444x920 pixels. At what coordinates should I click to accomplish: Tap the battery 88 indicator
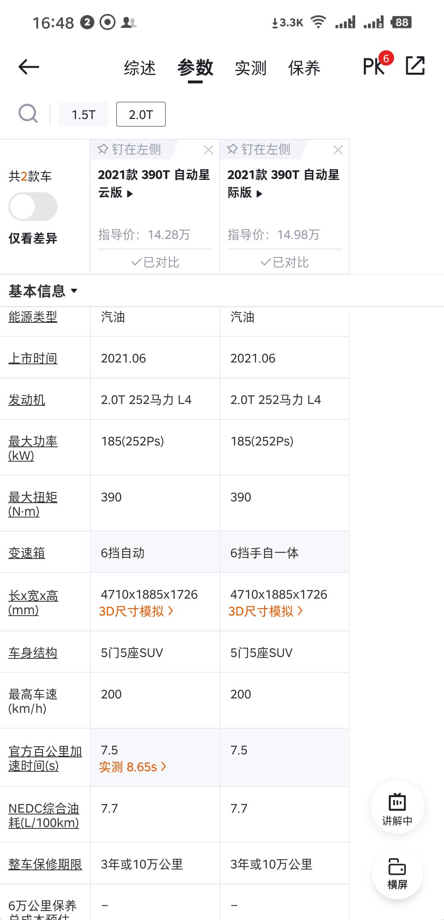click(x=401, y=22)
